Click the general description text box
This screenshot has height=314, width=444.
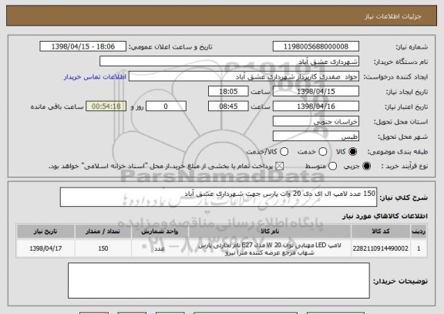pos(218,197)
